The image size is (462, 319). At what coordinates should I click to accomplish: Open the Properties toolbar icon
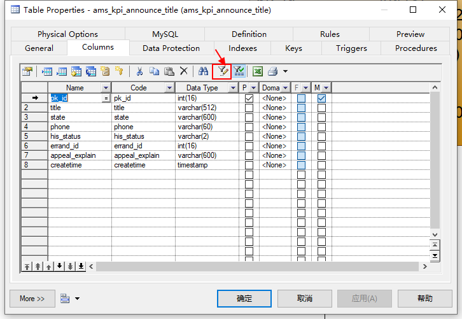point(27,71)
